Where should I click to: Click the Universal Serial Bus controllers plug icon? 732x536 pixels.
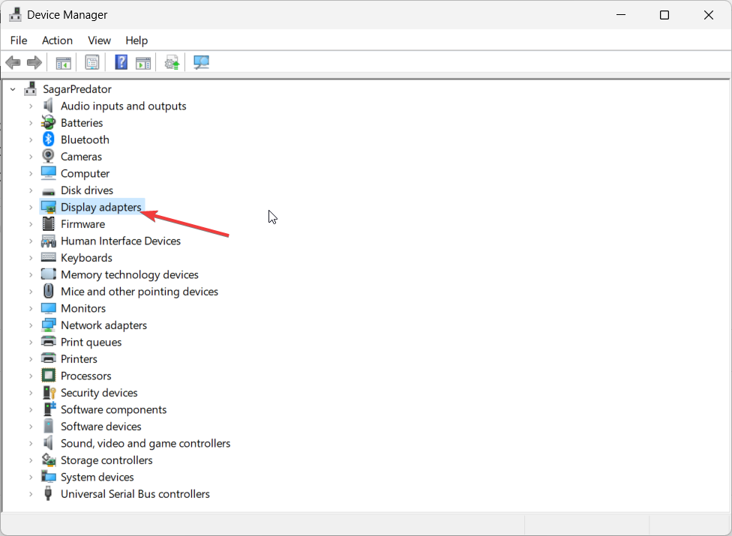pos(47,493)
